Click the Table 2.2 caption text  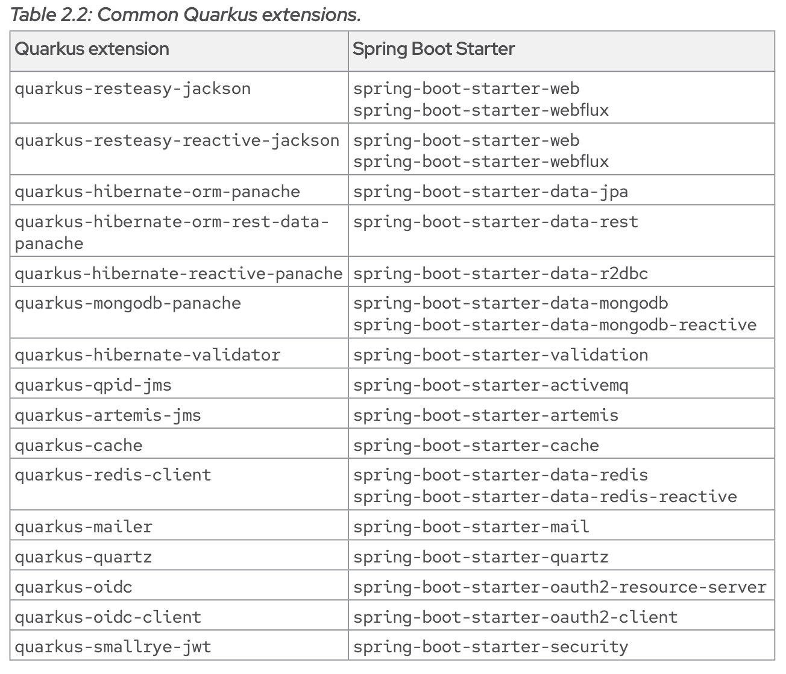point(186,14)
